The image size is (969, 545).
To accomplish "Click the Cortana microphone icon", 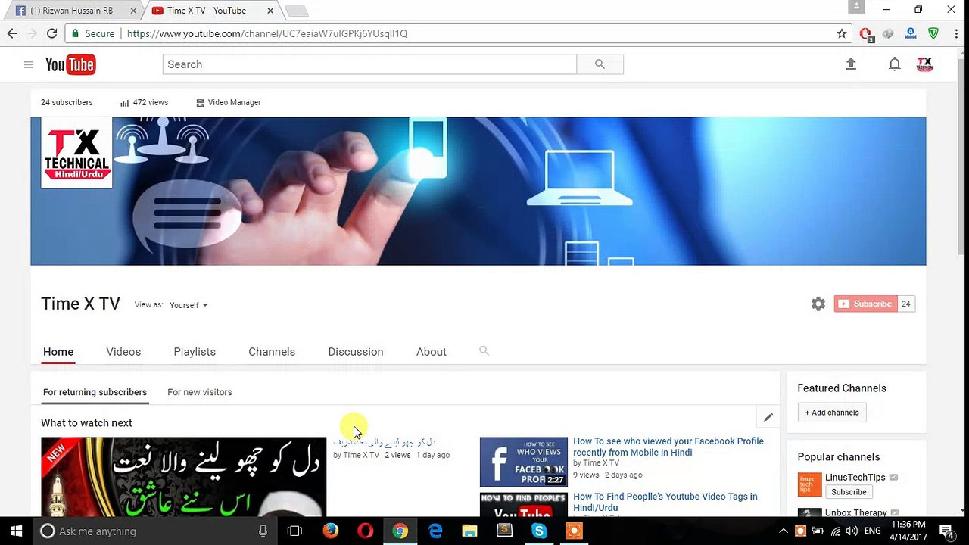I will click(x=263, y=531).
